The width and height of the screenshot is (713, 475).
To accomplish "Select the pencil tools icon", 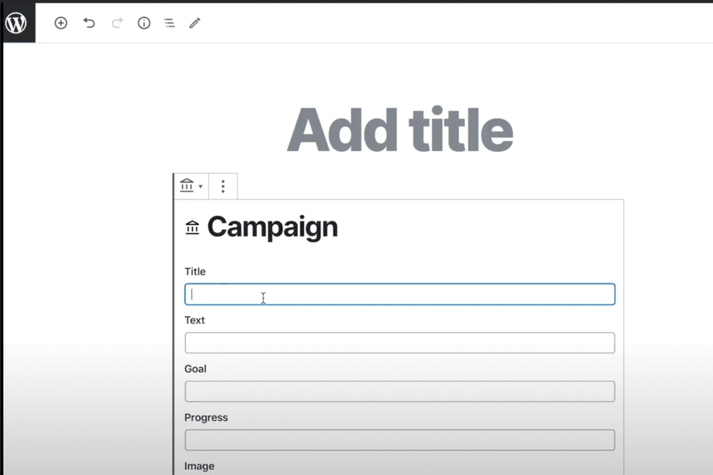I will point(195,23).
